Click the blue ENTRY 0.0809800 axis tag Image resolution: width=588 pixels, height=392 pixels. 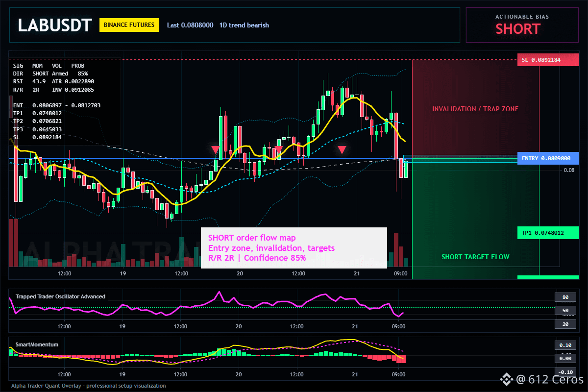tap(548, 159)
